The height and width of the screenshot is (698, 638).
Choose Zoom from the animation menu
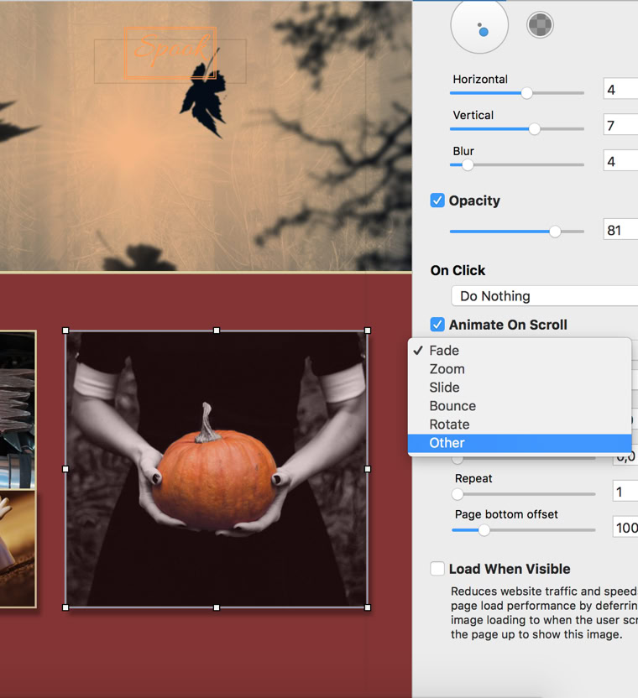pyautogui.click(x=447, y=369)
